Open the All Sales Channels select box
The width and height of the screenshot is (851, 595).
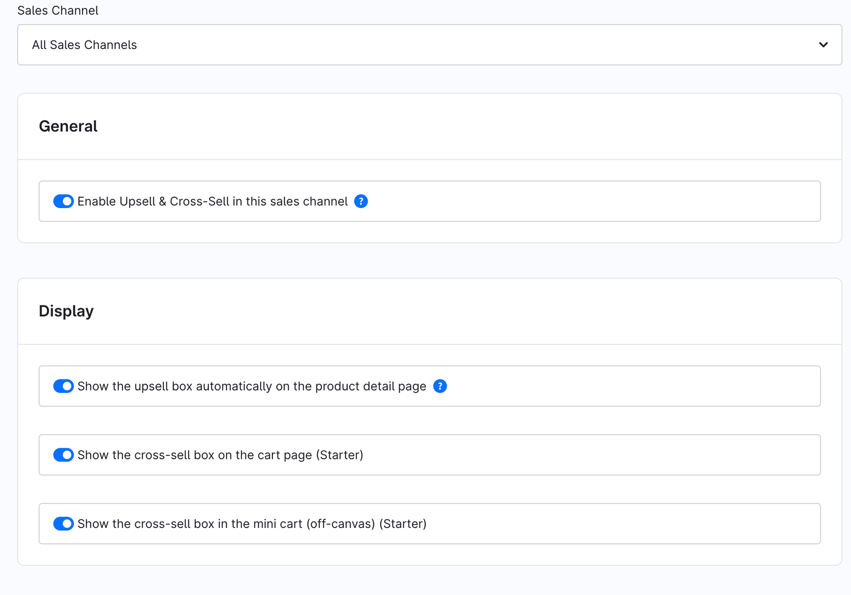(430, 45)
